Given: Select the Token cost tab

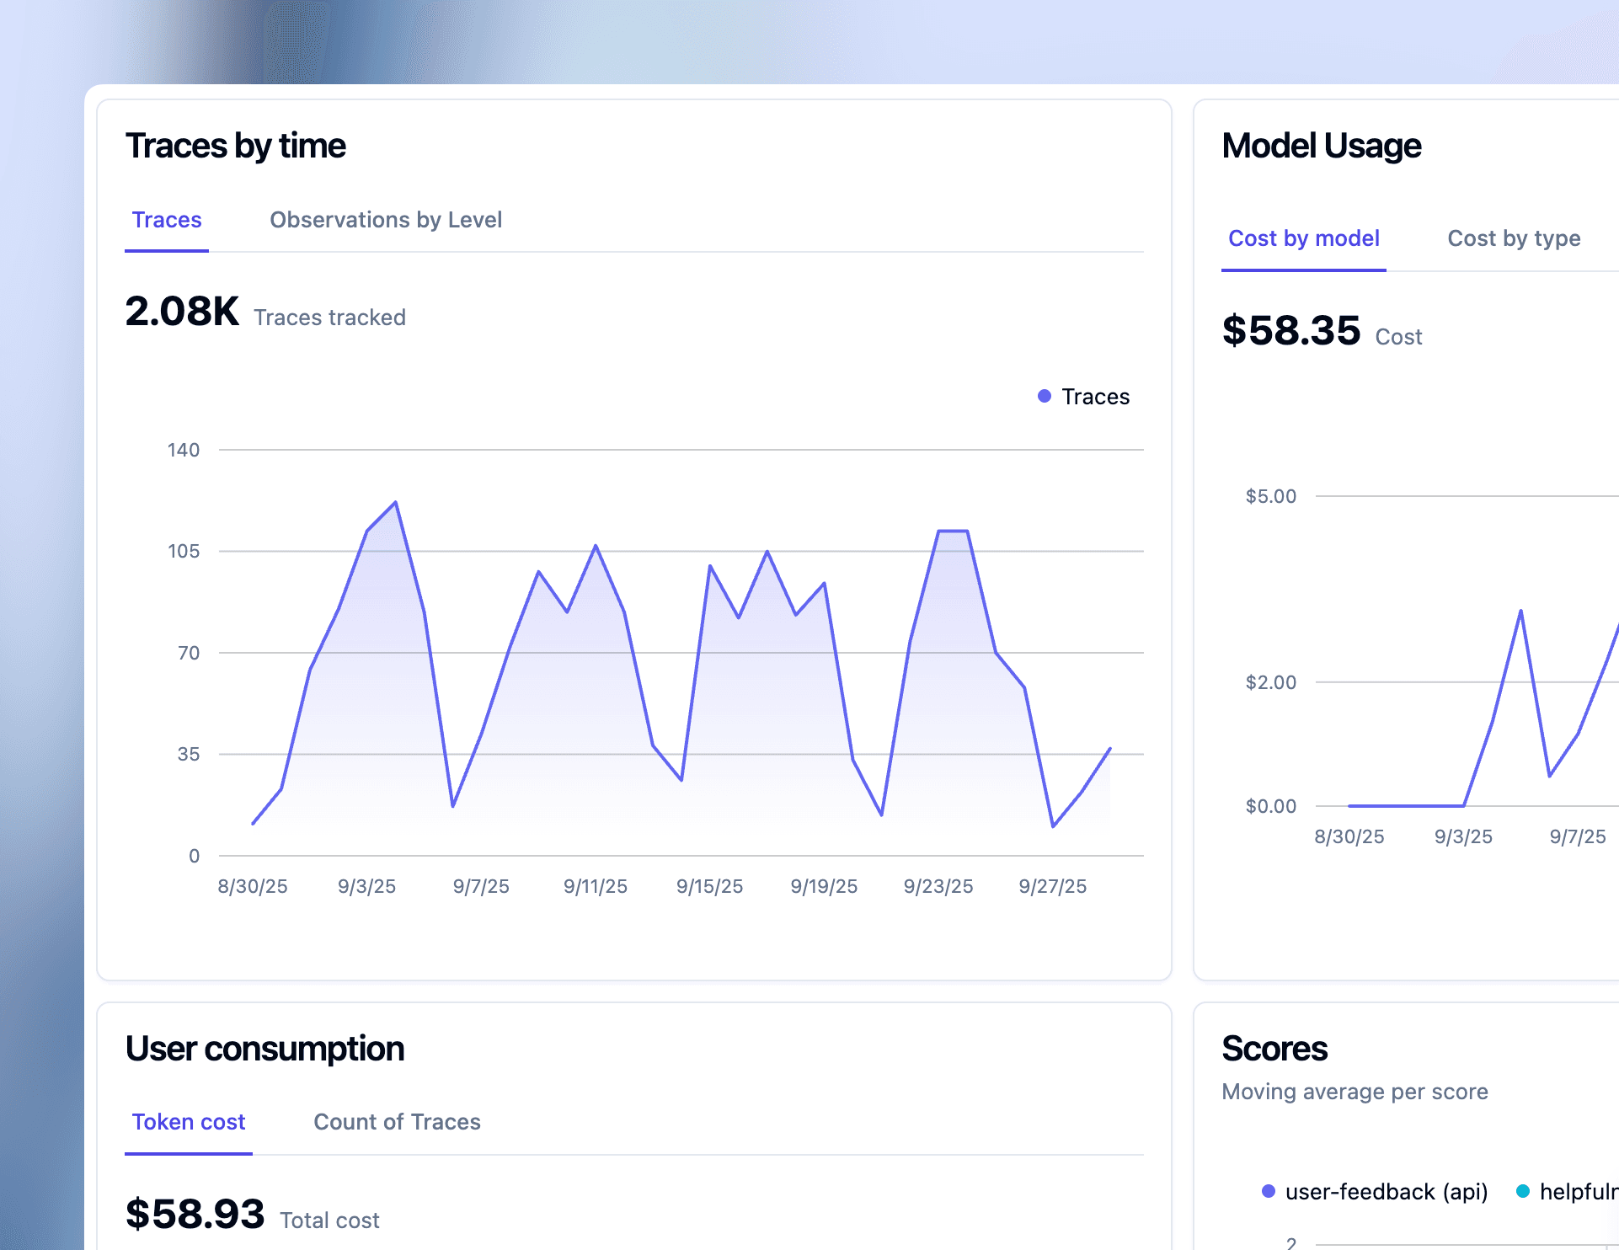Looking at the screenshot, I should point(188,1122).
